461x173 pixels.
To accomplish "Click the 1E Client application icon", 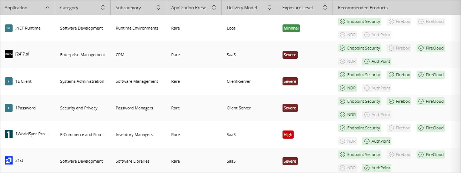I will (9, 81).
